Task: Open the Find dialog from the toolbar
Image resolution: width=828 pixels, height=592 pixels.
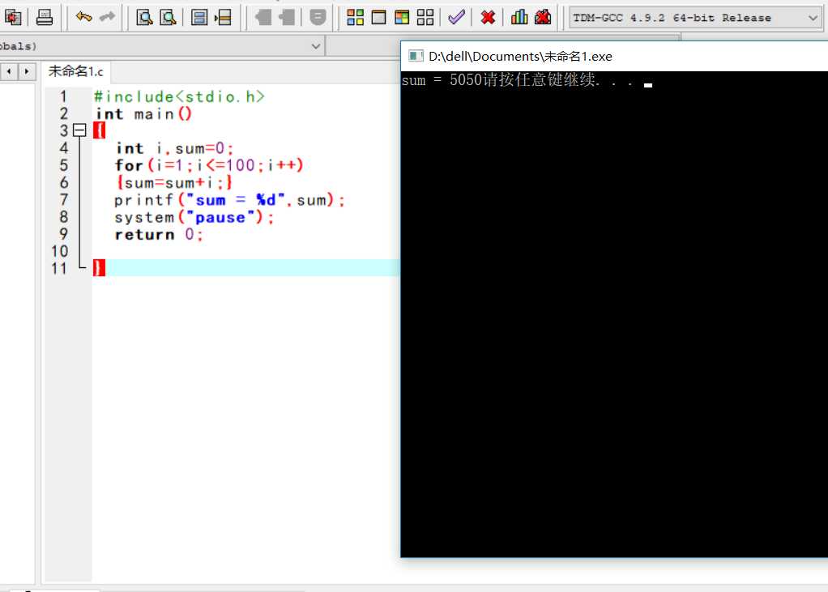Action: pyautogui.click(x=144, y=18)
